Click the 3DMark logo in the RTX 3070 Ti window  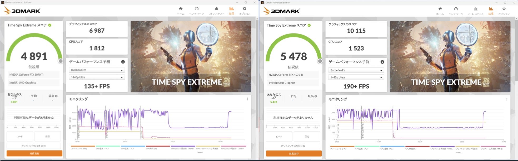22,11
